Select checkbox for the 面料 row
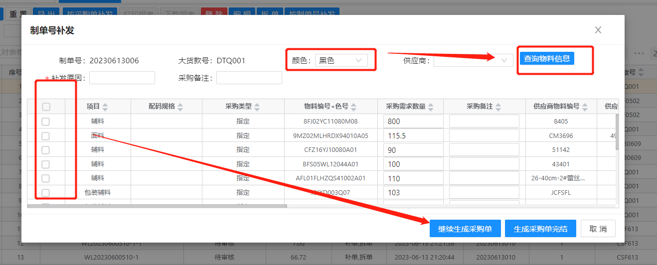This screenshot has height=265, width=657. [x=46, y=135]
